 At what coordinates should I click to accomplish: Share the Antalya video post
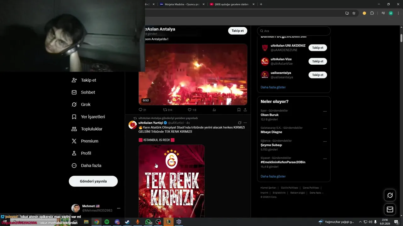pos(245,110)
